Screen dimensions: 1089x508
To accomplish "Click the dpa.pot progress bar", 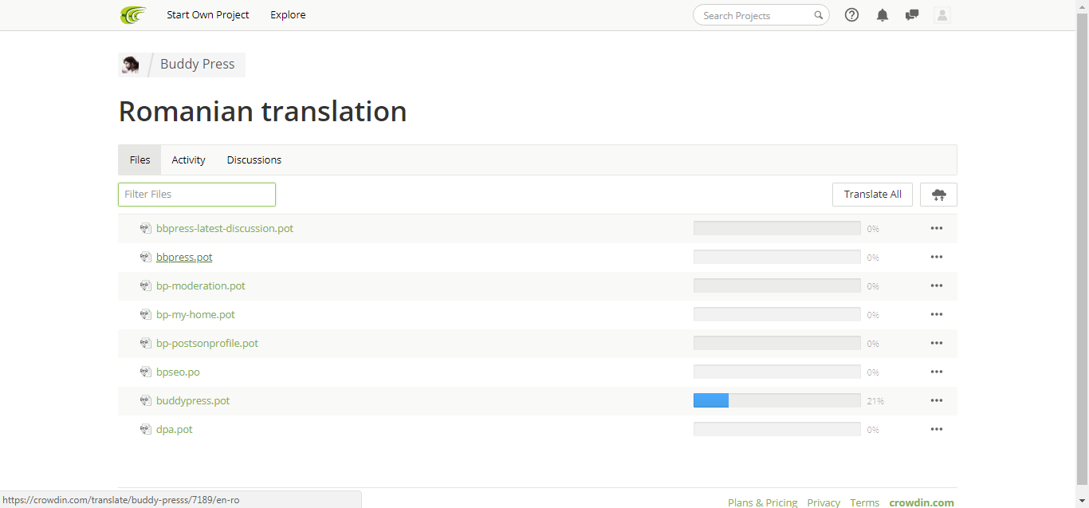I will pyautogui.click(x=777, y=429).
